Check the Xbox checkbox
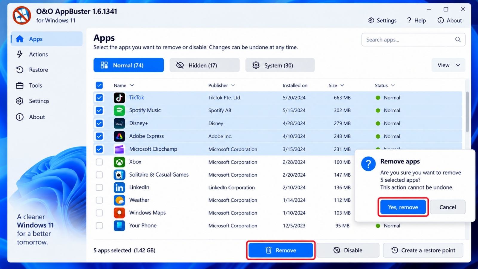This screenshot has height=269, width=478. pyautogui.click(x=99, y=162)
